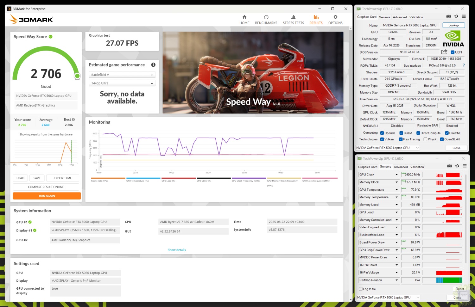Toggle the UEFI checkbox in GPU-Z
Image resolution: width=475 pixels, height=307 pixels.
click(x=453, y=52)
